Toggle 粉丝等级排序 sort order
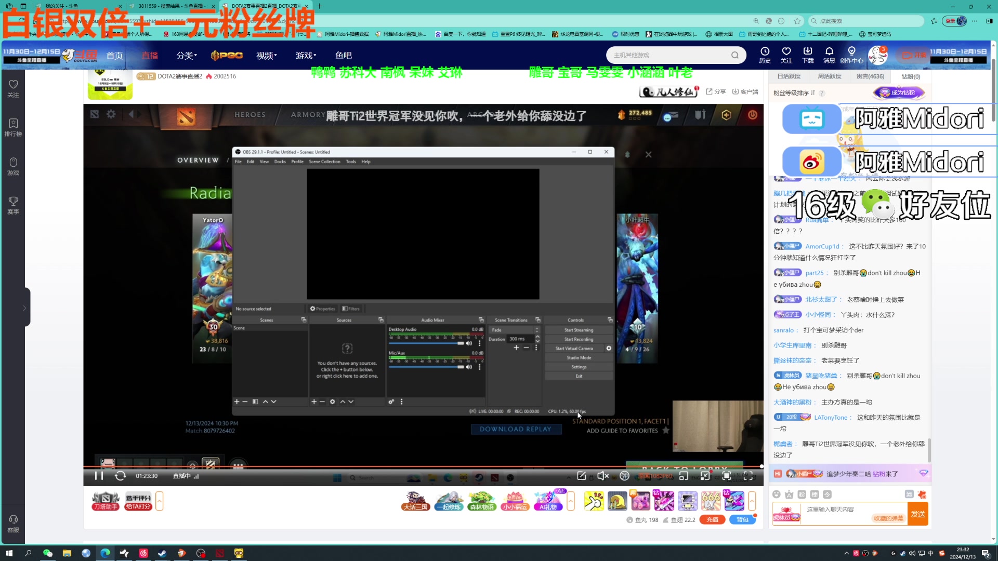This screenshot has height=561, width=998. point(794,93)
